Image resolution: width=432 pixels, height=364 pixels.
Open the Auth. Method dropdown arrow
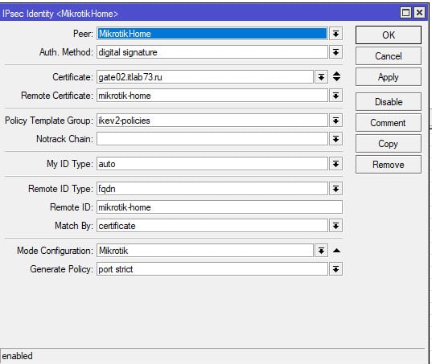(x=335, y=52)
